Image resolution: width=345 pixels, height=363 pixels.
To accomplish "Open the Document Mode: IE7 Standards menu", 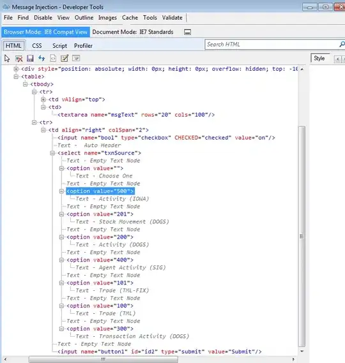I will point(133,32).
